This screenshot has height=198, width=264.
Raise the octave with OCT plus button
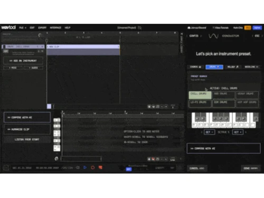238,132
